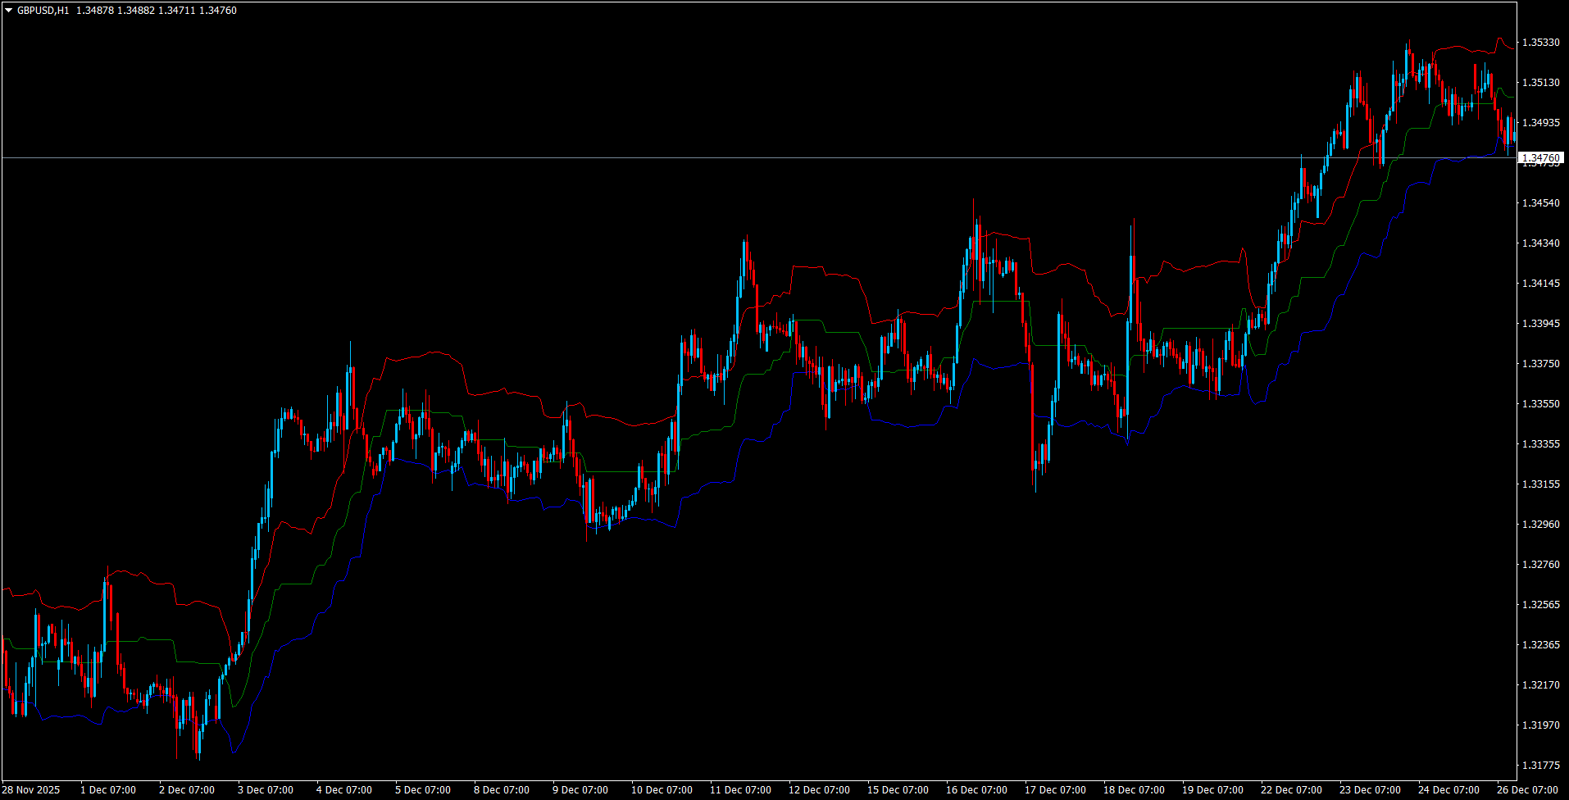Select the 4 Dec 07:00 time label
The image size is (1569, 800).
pos(344,790)
